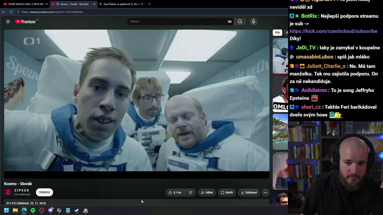The height and width of the screenshot is (215, 383).
Task: Select the Vše filter chip
Action: pos(277,33)
